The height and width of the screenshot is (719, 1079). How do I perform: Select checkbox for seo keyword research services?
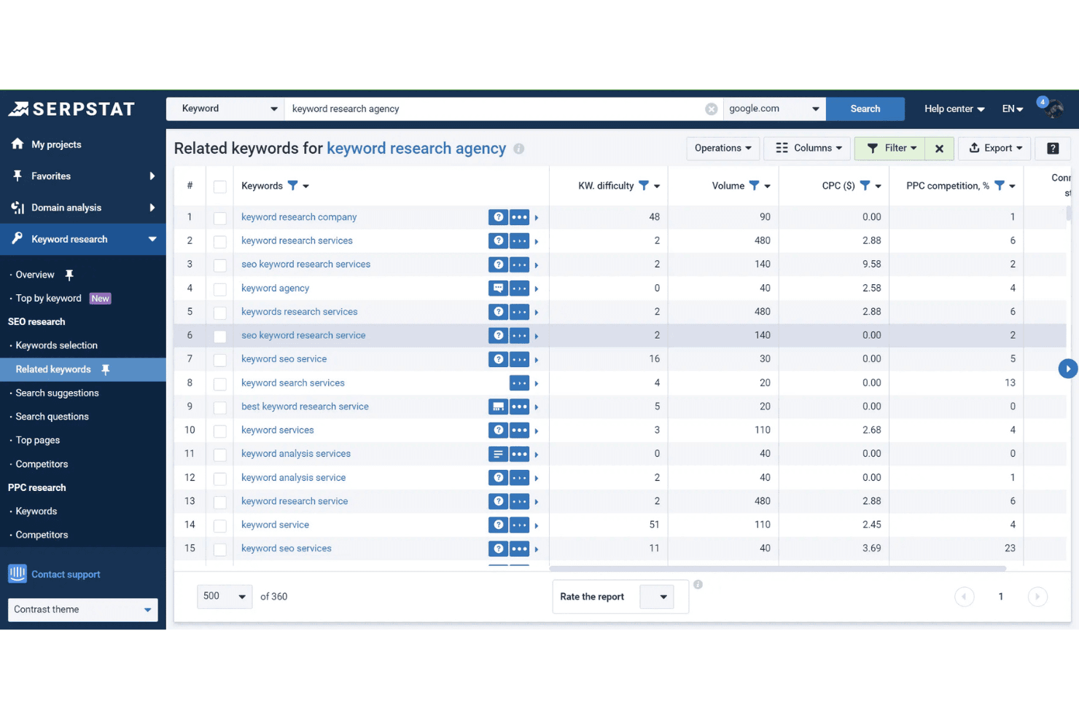tap(219, 265)
